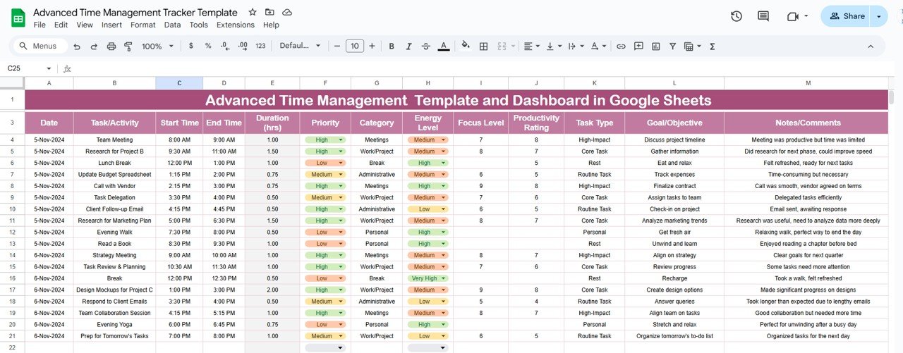Open the Google Sheets home icon

point(18,18)
